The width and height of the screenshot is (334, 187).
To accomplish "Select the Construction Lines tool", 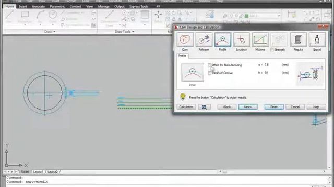I will click(109, 19).
